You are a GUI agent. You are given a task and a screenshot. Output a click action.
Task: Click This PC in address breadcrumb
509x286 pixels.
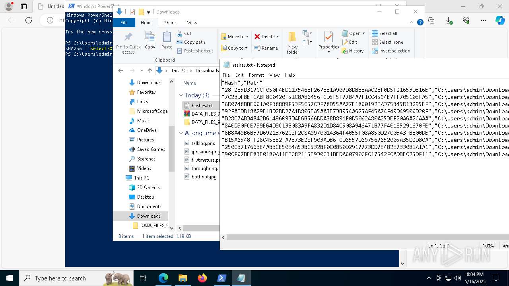pos(179,71)
